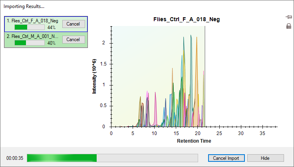294x167 pixels.
Task: Click the 40% progress bar
Action: coord(30,43)
